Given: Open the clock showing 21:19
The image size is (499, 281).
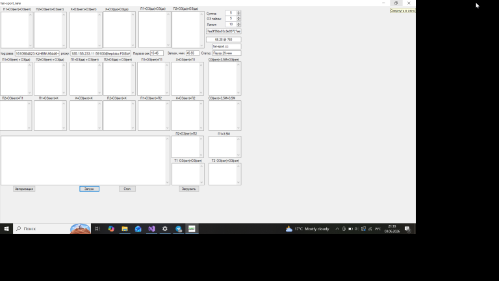Looking at the screenshot, I should pyautogui.click(x=392, y=229).
